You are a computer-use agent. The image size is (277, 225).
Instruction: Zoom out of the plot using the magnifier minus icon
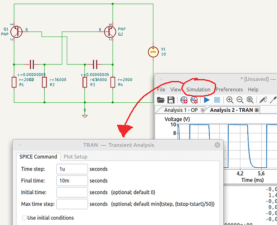pos(240,100)
